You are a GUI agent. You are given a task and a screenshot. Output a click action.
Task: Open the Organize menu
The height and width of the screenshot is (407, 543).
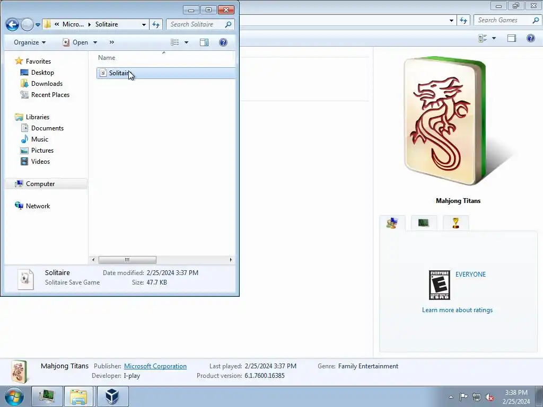coord(30,42)
